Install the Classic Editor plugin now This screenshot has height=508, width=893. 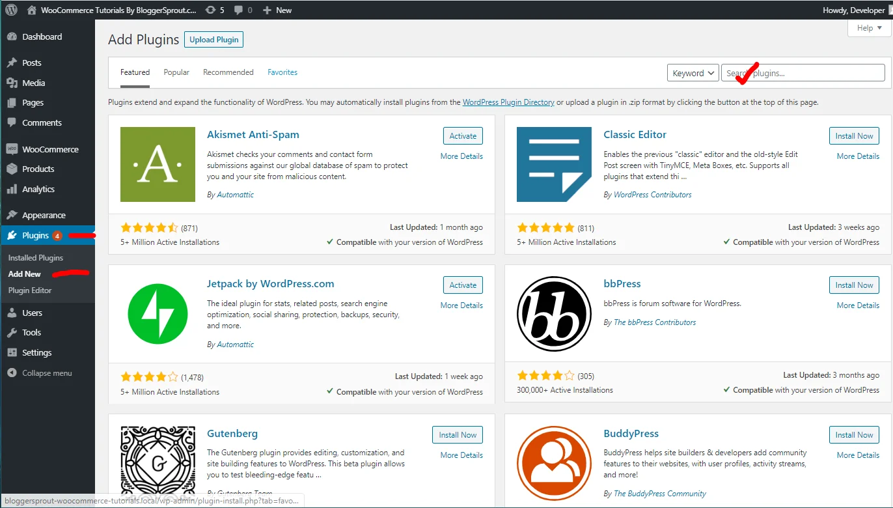[854, 136]
